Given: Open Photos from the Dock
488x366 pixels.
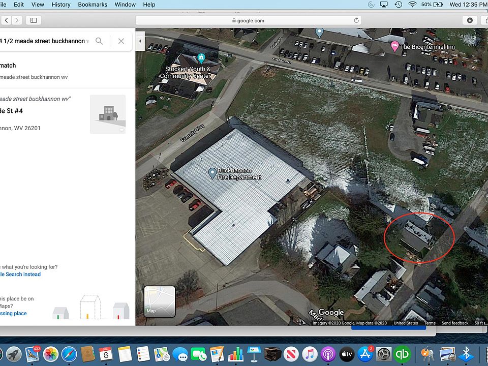Looking at the screenshot, I should tap(51, 354).
